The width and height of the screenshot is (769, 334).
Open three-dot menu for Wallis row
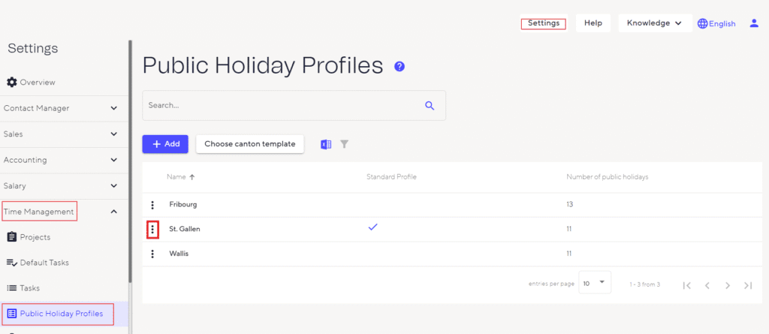tap(152, 254)
